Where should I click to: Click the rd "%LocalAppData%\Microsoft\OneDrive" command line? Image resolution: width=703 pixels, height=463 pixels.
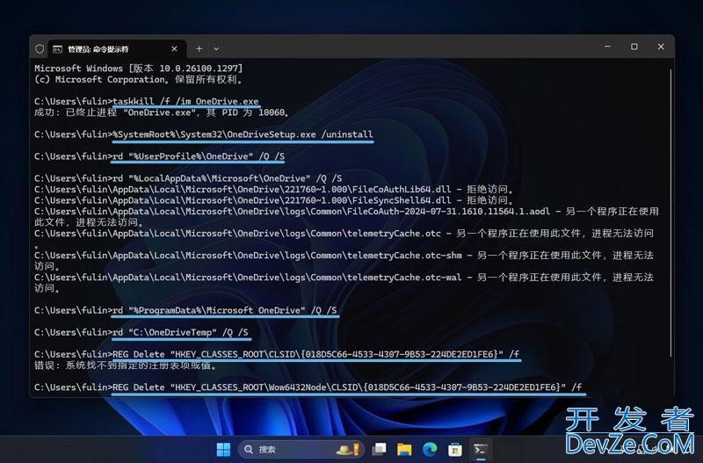point(188,178)
